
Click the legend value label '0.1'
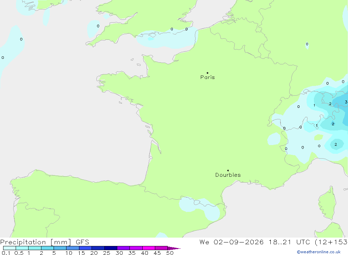coord(6,253)
